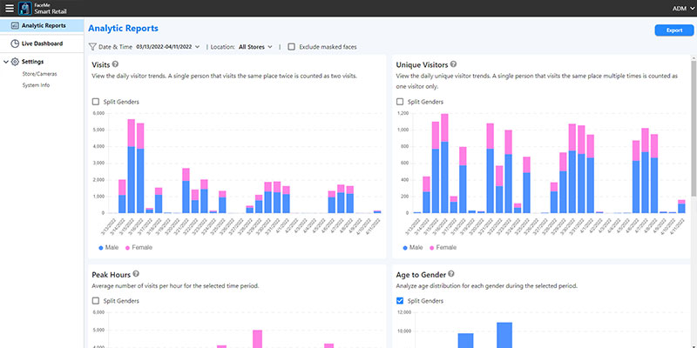Image resolution: width=697 pixels, height=348 pixels.
Task: Open the Date & Time range dropdown
Action: click(167, 46)
